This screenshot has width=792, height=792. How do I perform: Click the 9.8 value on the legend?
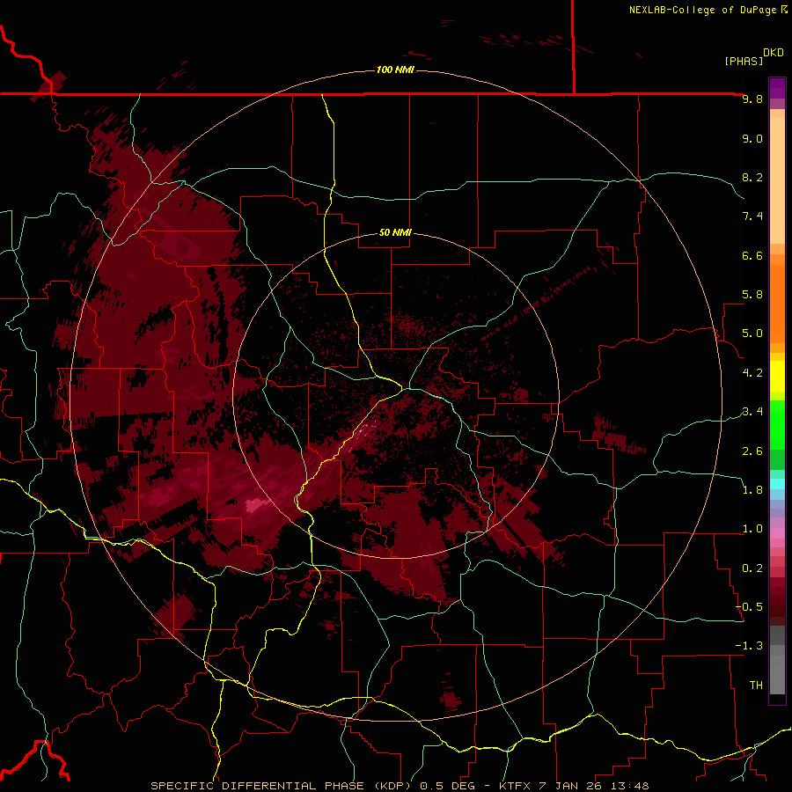pos(752,99)
